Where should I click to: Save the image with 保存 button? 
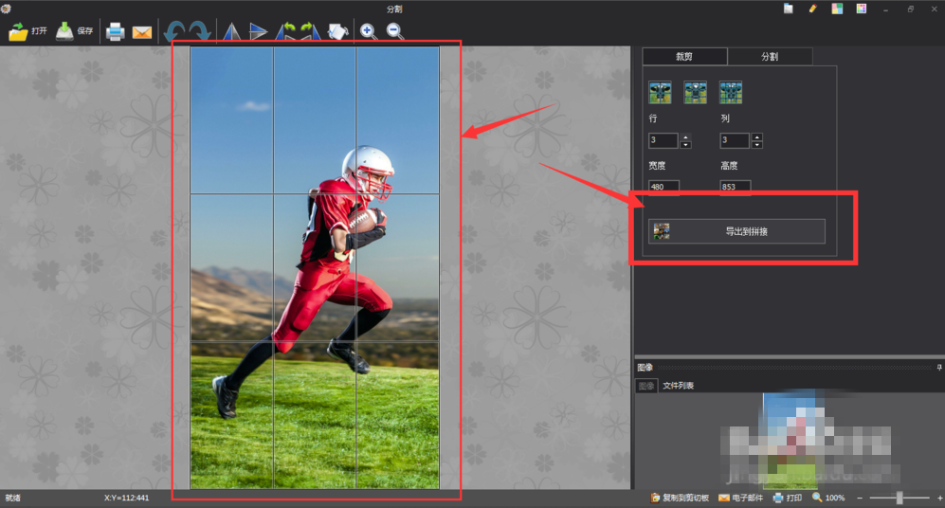click(74, 31)
